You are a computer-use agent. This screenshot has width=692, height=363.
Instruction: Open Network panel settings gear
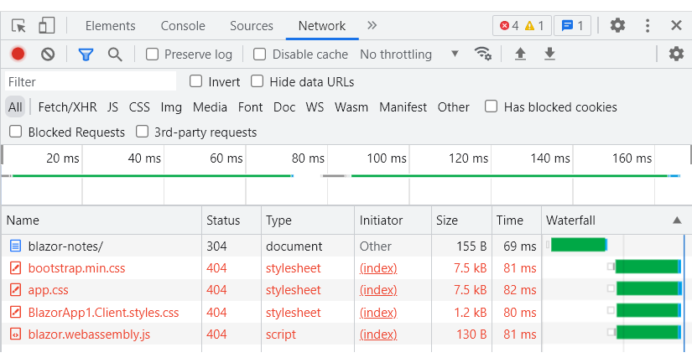[676, 54]
